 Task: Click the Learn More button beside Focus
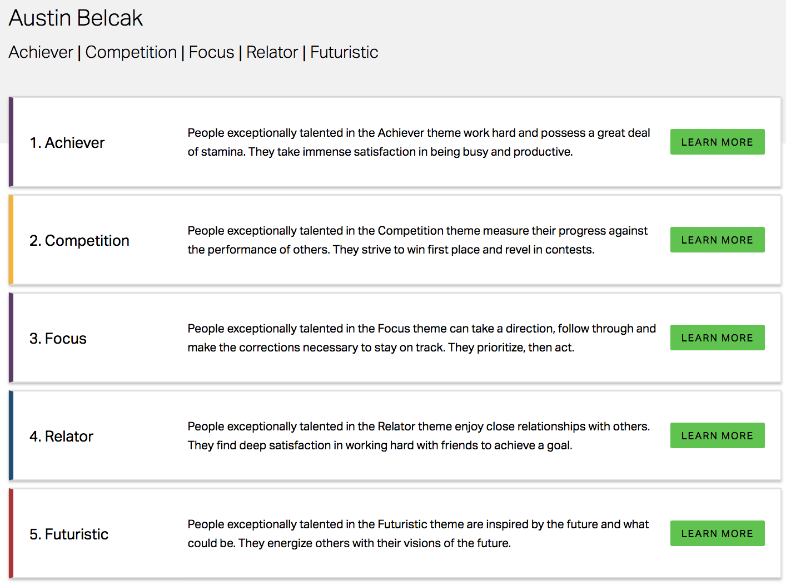tap(717, 338)
